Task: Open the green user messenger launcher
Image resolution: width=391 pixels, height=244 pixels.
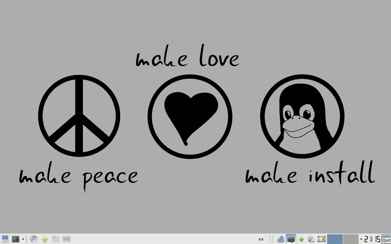Action: (x=45, y=239)
